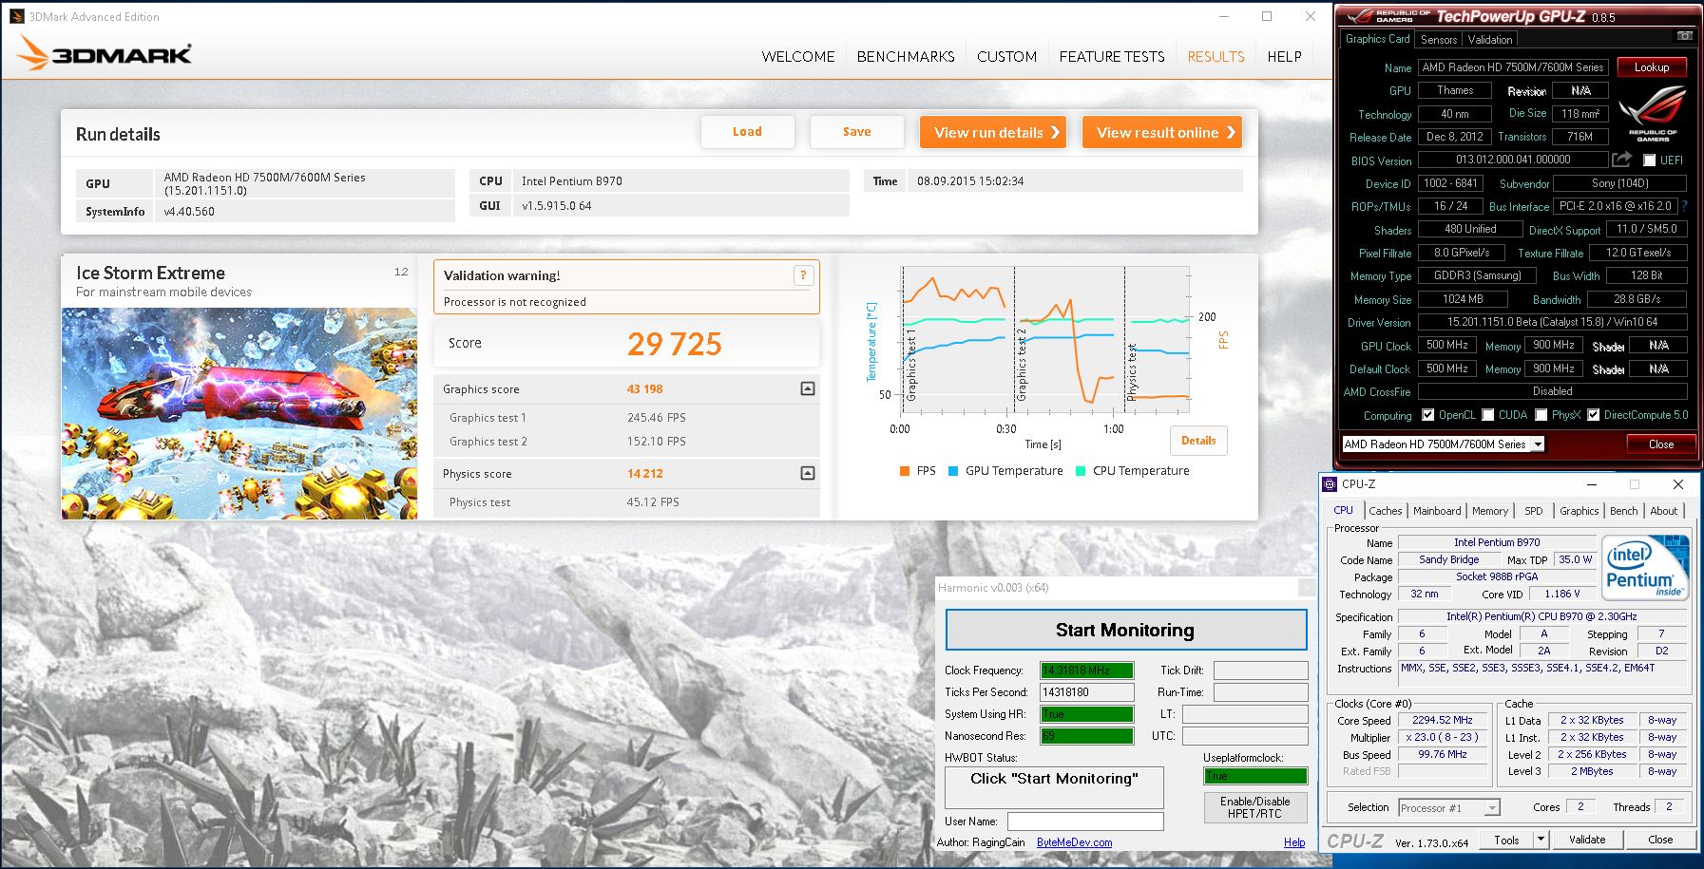Open the ByteMeDev.com link in Harmonic
1704x869 pixels.
[x=1074, y=842]
